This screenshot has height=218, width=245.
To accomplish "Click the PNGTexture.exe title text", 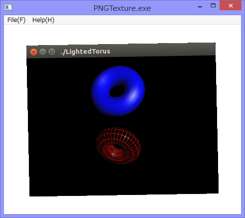I will pyautogui.click(x=122, y=8).
